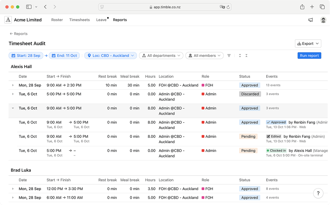Select the Reports tab
Viewport: 330px width, 205px height.
click(120, 20)
